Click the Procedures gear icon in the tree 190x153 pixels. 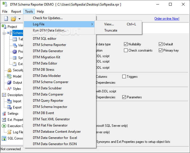[x=15, y=52]
